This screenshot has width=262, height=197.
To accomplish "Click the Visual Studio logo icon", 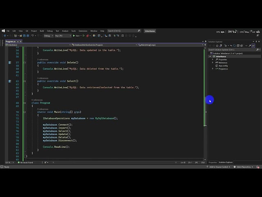I will 3,31.
